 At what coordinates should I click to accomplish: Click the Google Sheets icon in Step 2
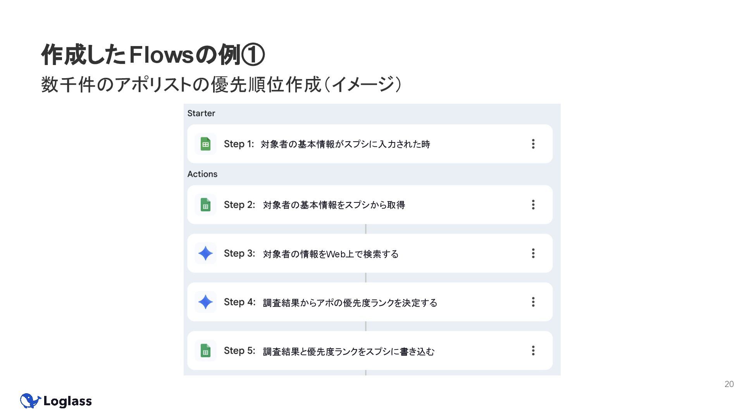pos(205,205)
